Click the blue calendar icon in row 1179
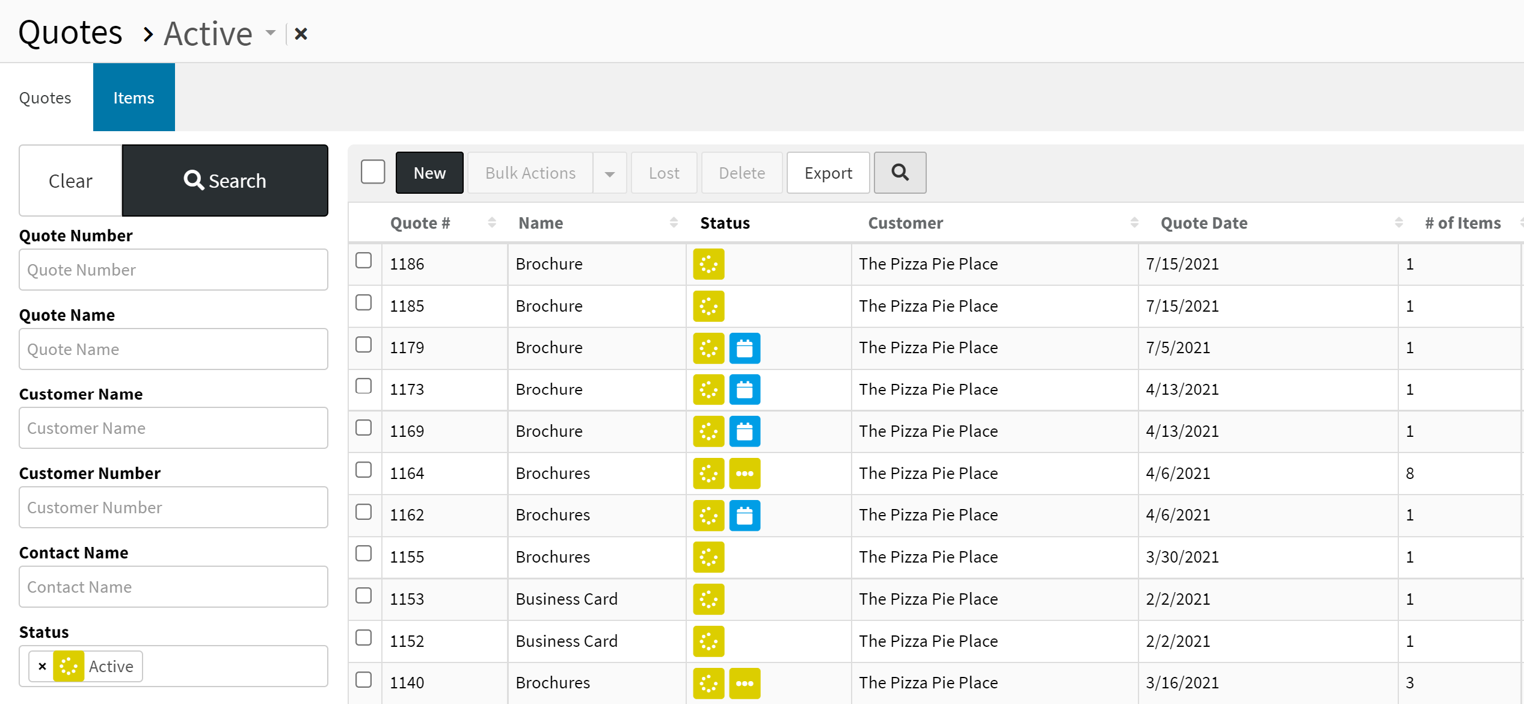Image resolution: width=1524 pixels, height=704 pixels. [x=744, y=348]
